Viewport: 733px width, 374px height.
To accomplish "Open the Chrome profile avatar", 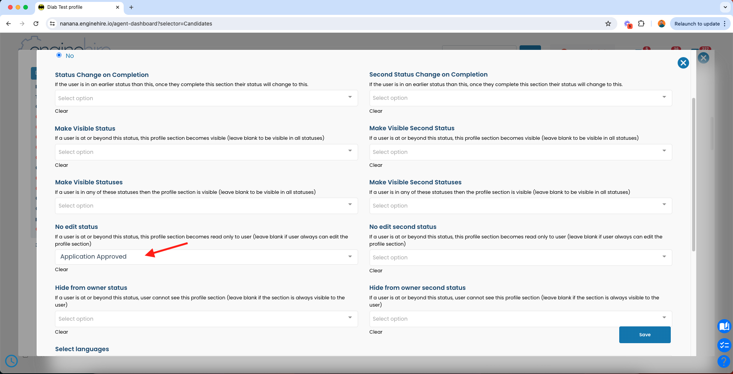I will click(x=662, y=24).
